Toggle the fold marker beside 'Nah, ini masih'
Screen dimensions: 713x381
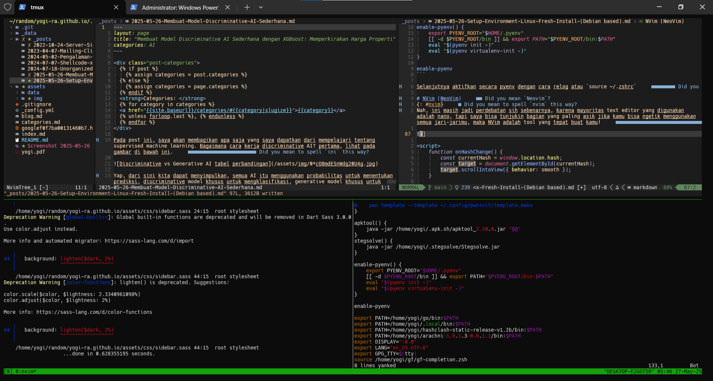[x=401, y=110]
